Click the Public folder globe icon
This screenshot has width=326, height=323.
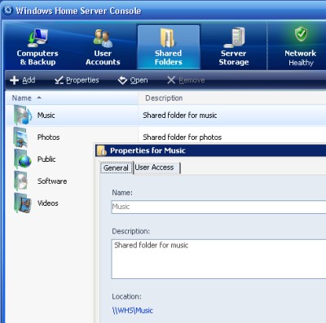pyautogui.click(x=23, y=159)
